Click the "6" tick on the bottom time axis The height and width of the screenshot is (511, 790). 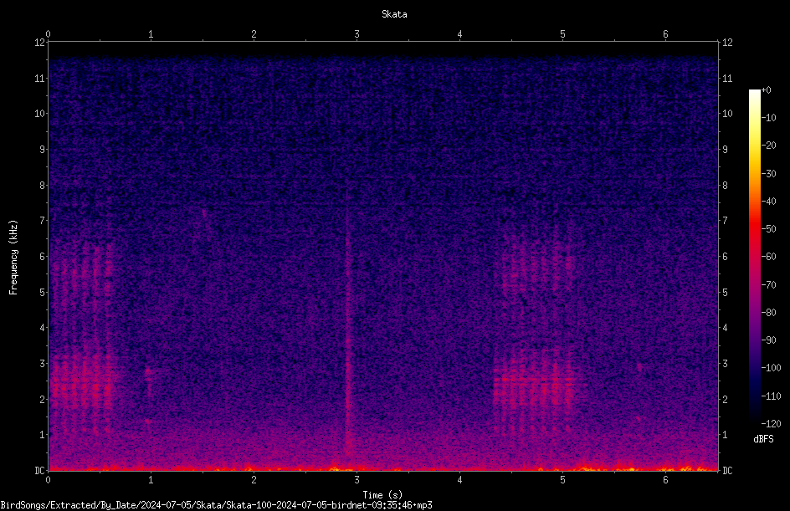(x=665, y=480)
